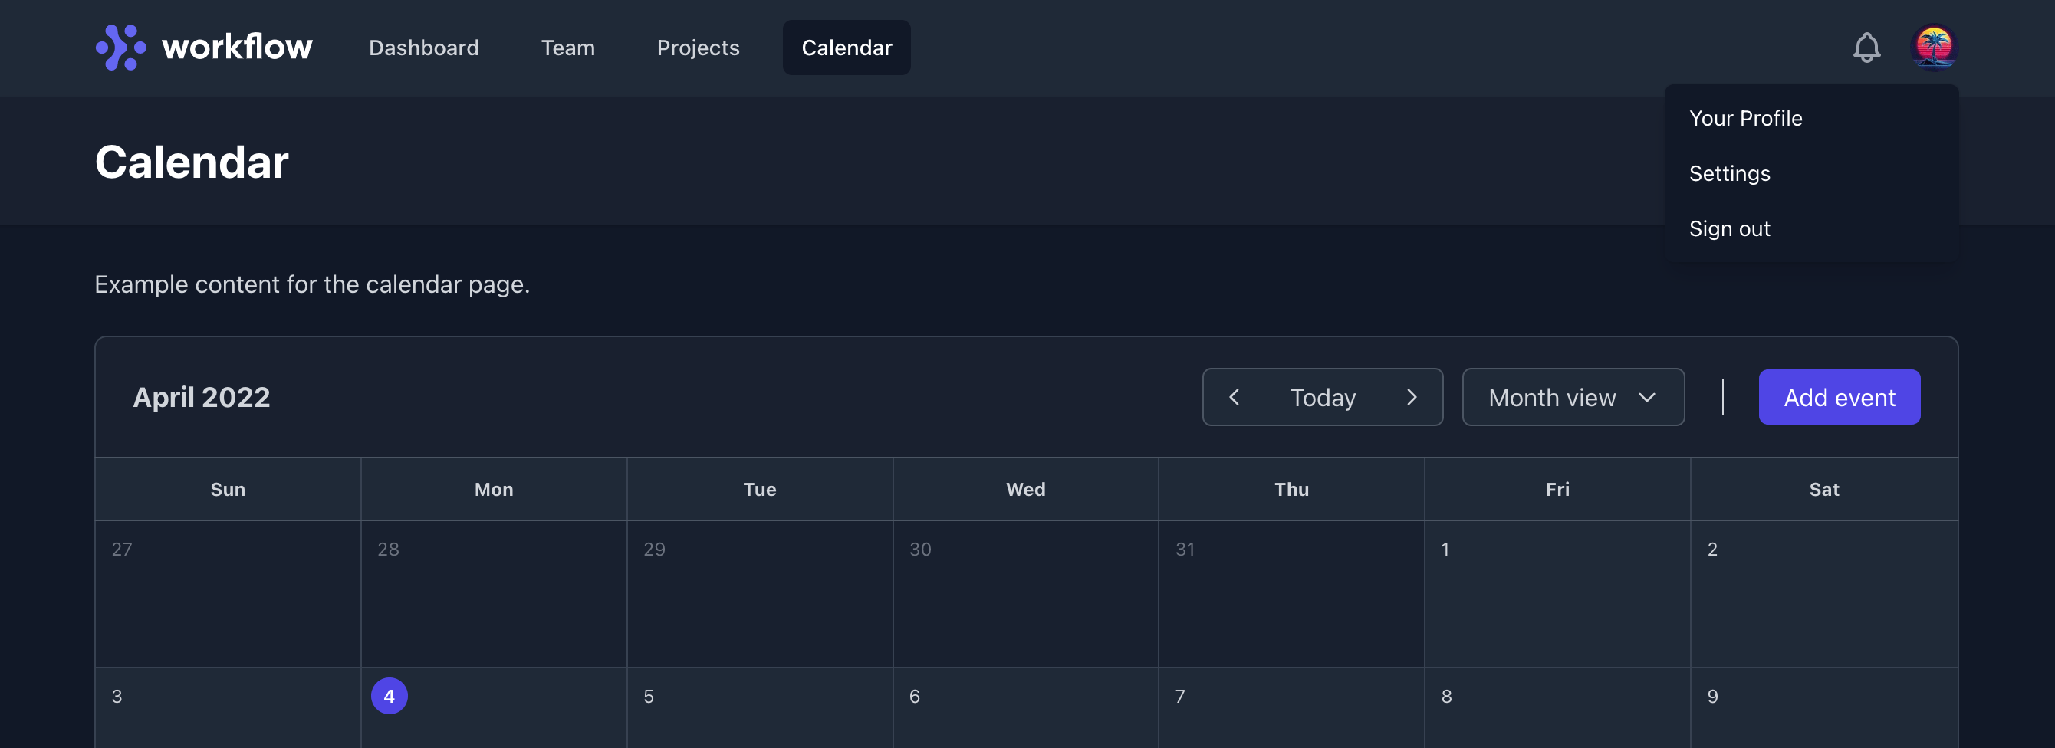Open the Projects nav item

click(x=698, y=48)
